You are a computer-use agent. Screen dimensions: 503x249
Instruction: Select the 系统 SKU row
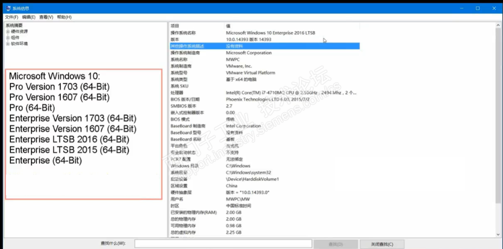(x=264, y=86)
